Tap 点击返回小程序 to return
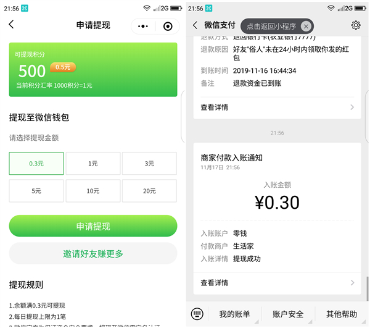This screenshot has height=328, width=370. (271, 26)
